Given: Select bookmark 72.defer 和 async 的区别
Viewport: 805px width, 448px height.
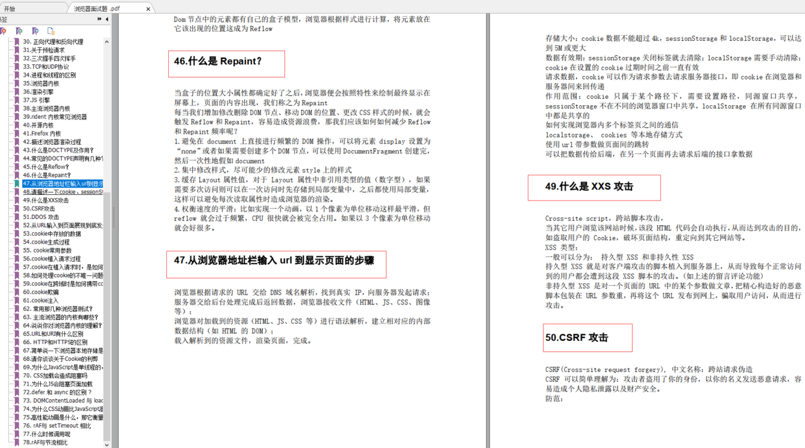Looking at the screenshot, I should tap(57, 392).
